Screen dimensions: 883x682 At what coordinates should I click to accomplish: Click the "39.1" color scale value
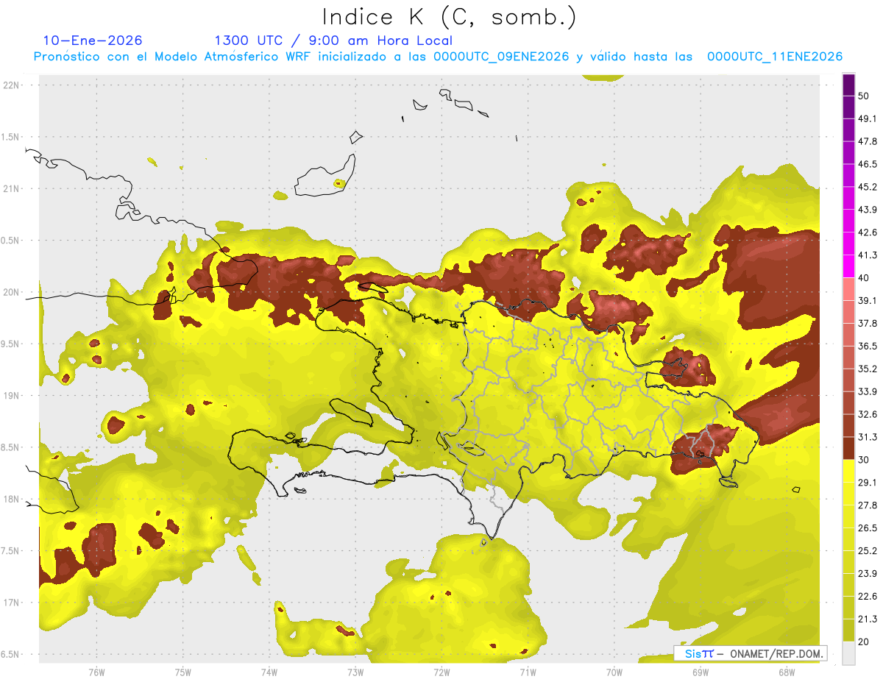pyautogui.click(x=868, y=300)
